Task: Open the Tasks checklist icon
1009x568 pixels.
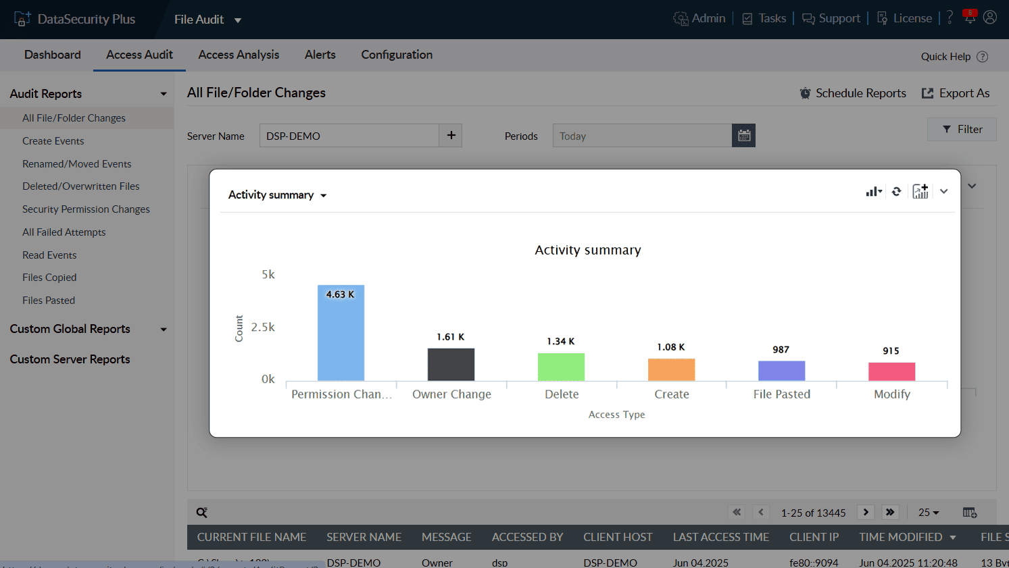Action: (x=747, y=19)
